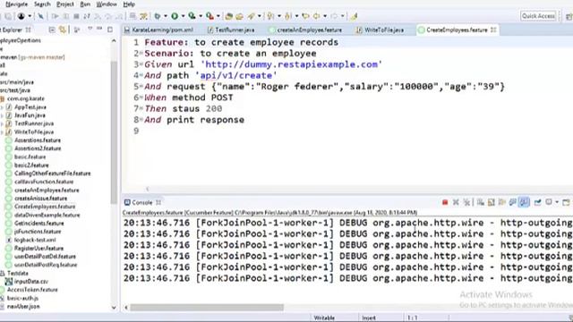Minimize the Explorer panel
This screenshot has height=322, width=573.
coord(99,29)
